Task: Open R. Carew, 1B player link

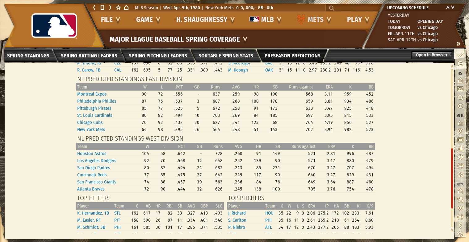Action: (89, 70)
